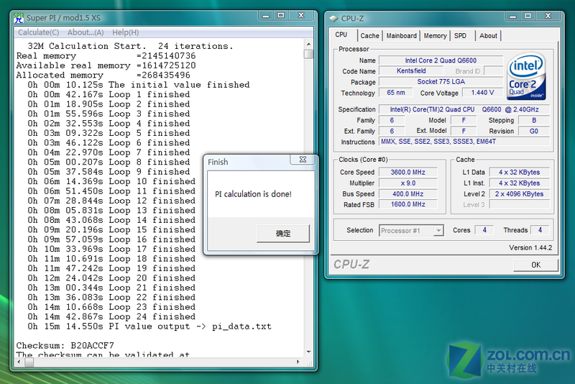The width and height of the screenshot is (575, 384).
Task: Click the vertical scrollbar thumb in Super PI
Action: 309,54
